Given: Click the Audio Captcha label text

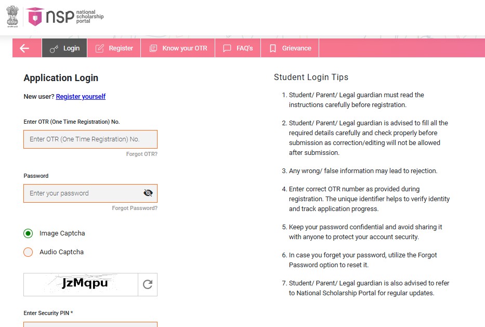Looking at the screenshot, I should click(x=61, y=252).
